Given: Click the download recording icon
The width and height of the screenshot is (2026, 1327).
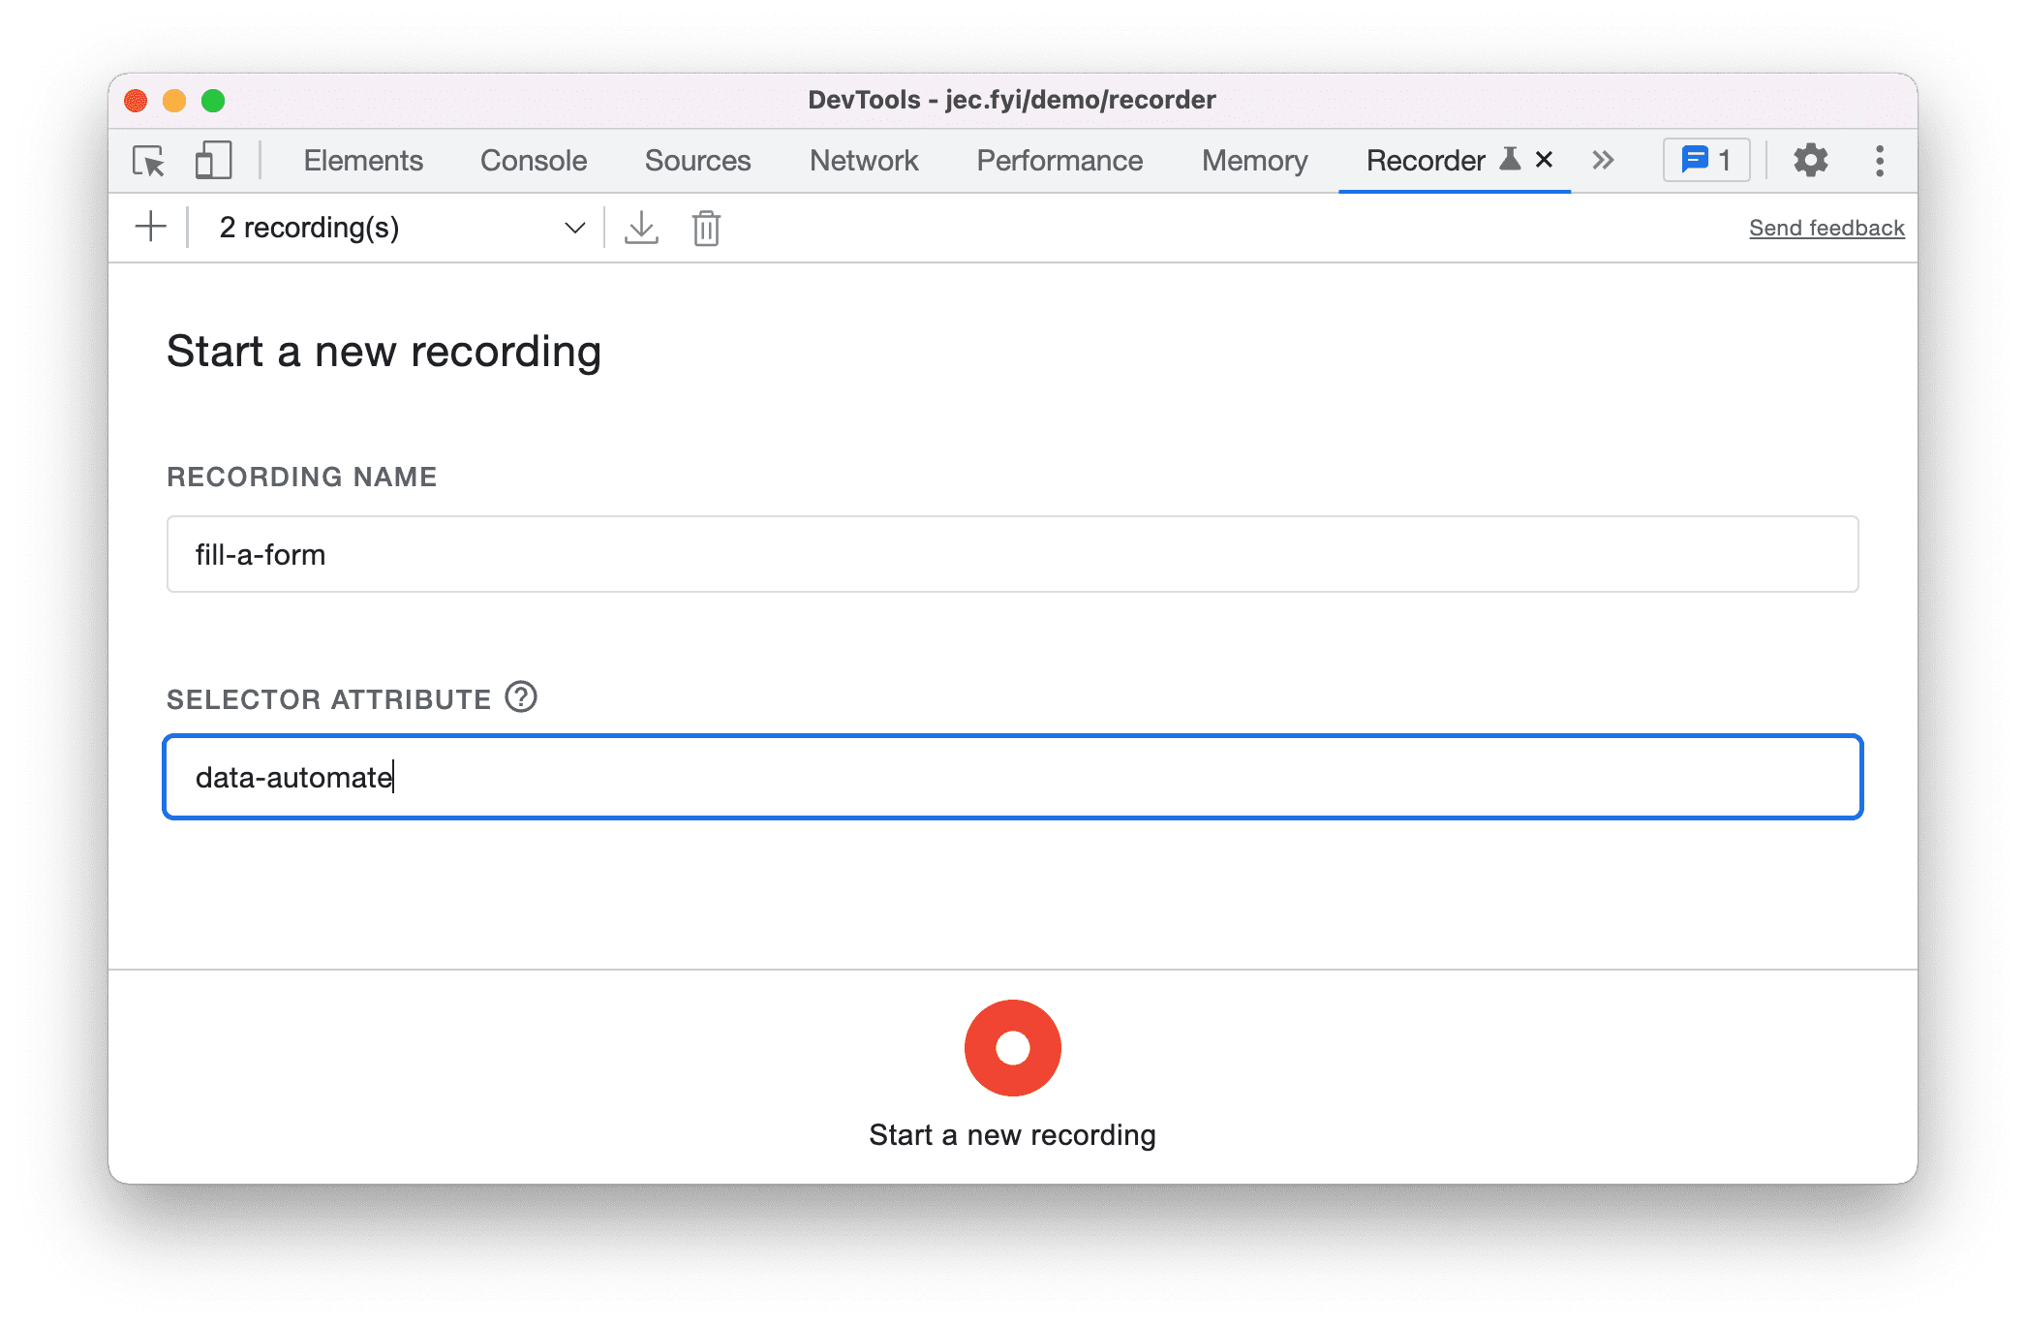Looking at the screenshot, I should (x=641, y=228).
